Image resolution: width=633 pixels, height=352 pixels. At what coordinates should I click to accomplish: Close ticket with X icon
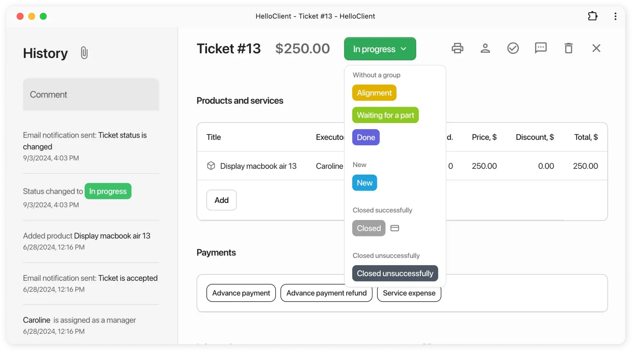point(596,48)
